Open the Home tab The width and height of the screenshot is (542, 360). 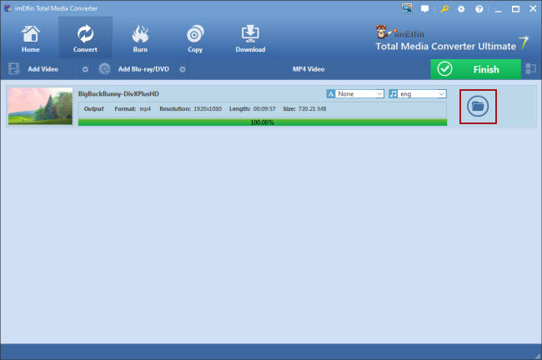[30, 38]
